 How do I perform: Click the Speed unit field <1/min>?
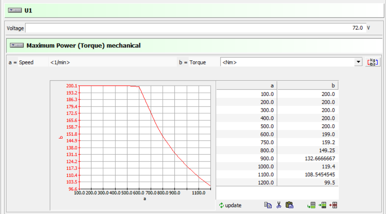pyautogui.click(x=113, y=62)
